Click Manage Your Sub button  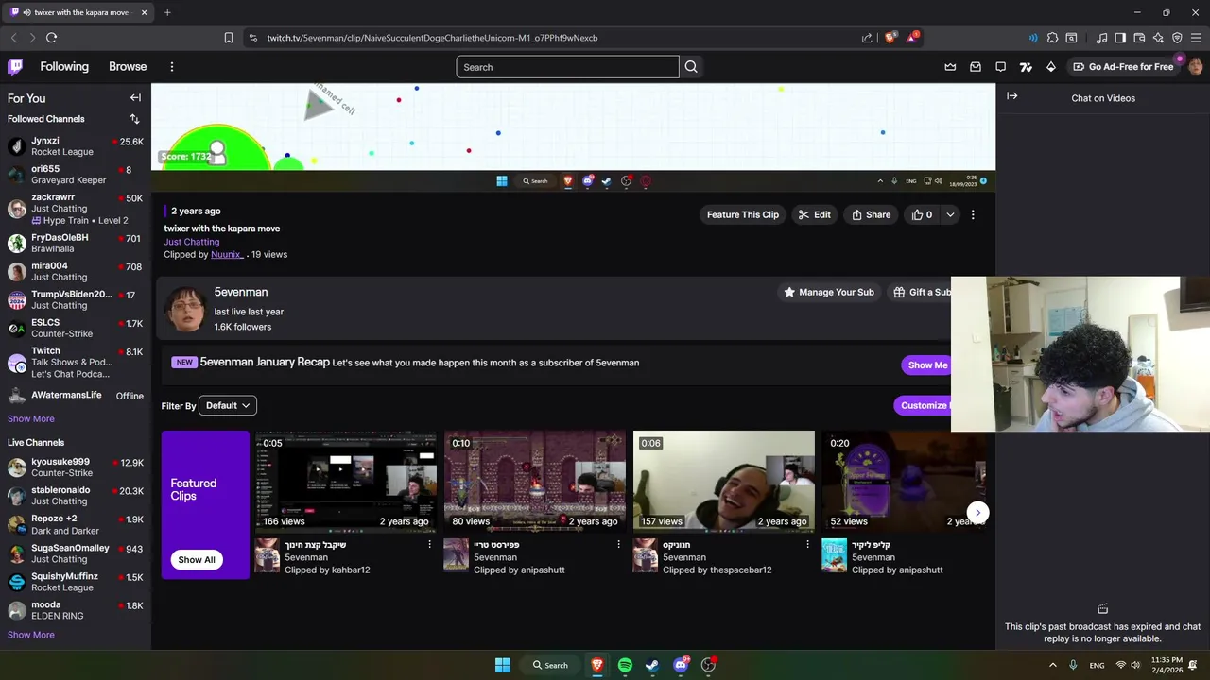[x=828, y=292]
